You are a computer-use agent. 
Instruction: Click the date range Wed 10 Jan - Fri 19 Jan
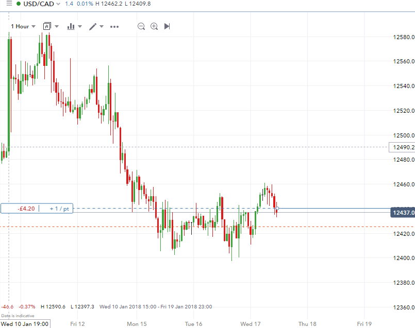click(156, 307)
